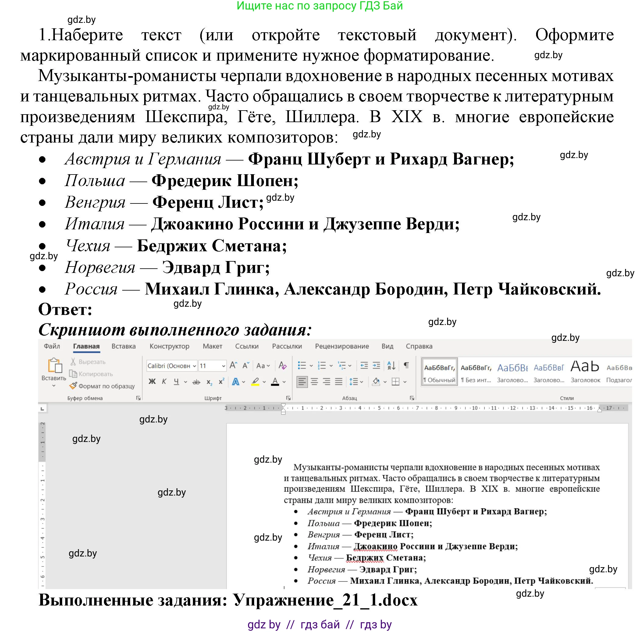Align the text right
The image size is (640, 632).
tap(327, 382)
